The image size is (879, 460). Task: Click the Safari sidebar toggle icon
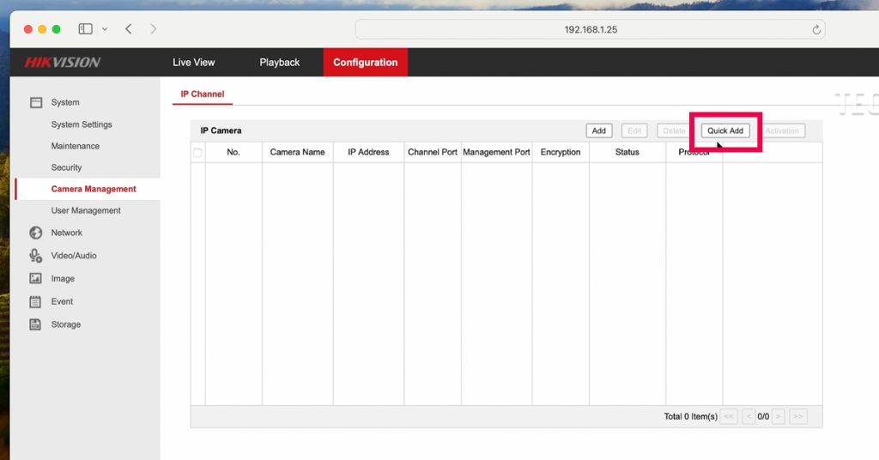click(85, 29)
